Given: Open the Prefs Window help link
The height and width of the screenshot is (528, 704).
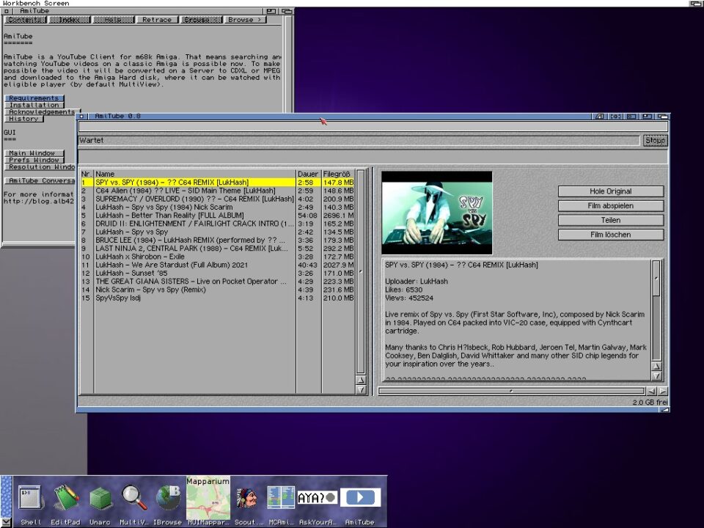Looking at the screenshot, I should [x=34, y=160].
